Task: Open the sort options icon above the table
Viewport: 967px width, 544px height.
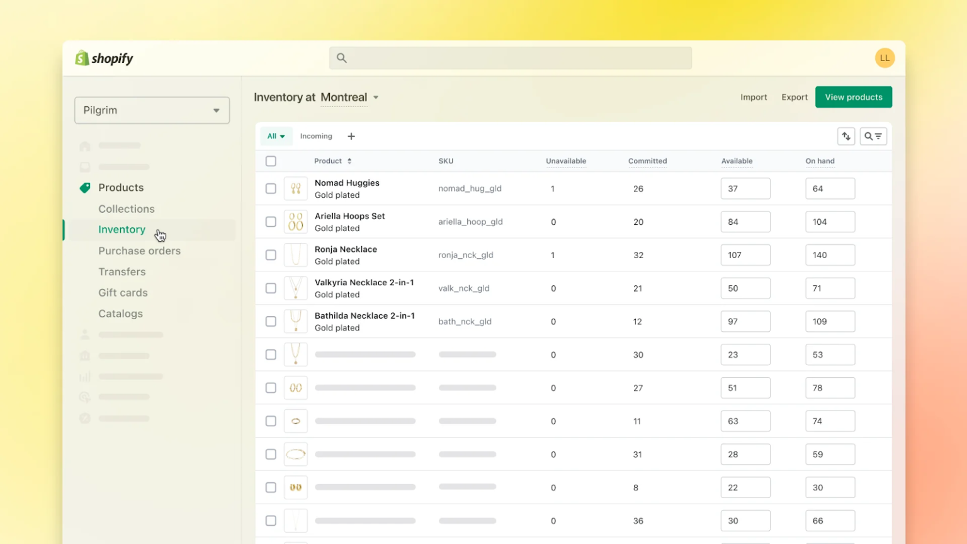Action: [x=846, y=136]
